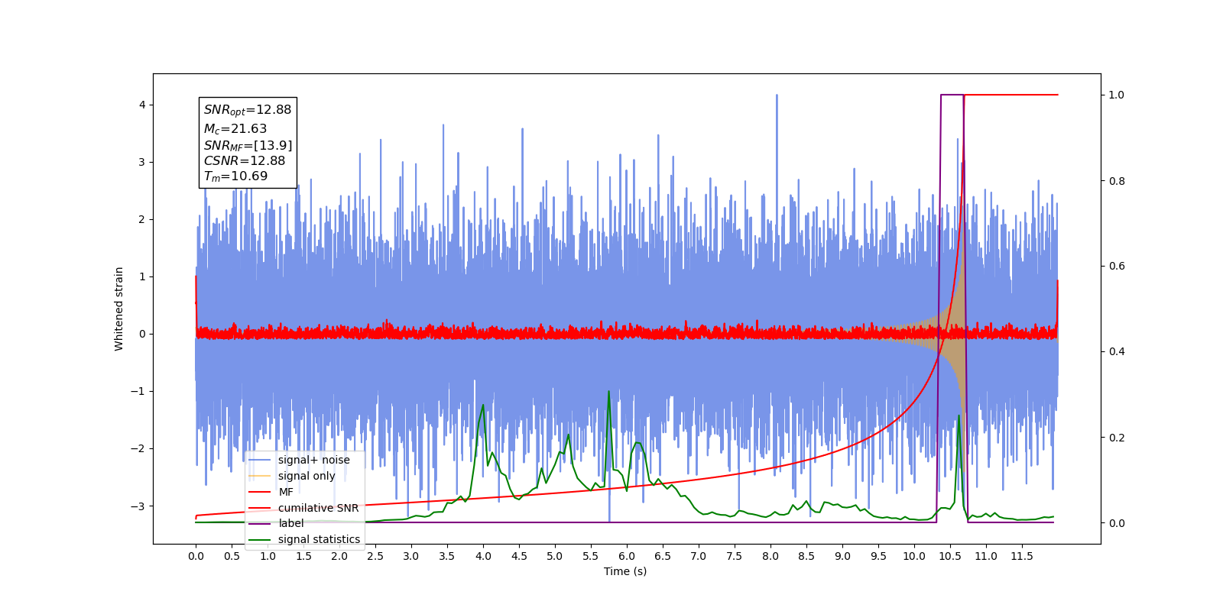
Task: Click the right y-axis tick label 1.0
Action: 1117,95
